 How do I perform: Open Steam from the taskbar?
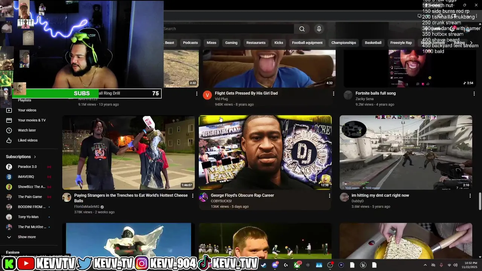264,265
